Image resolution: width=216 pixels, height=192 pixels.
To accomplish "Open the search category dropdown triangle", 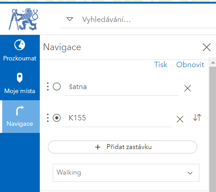I will click(70, 19).
